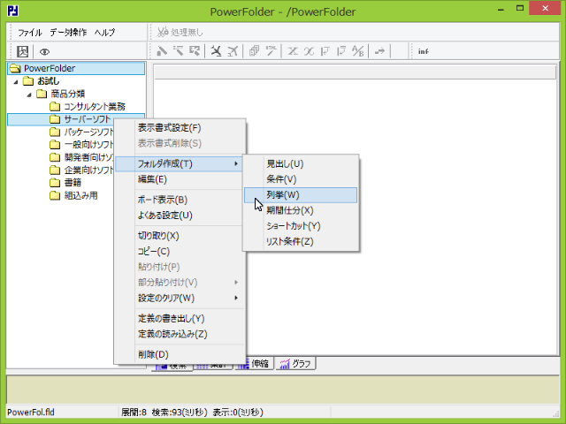Expand 設定のクリア(W) submenu
566x424 pixels.
(180, 299)
